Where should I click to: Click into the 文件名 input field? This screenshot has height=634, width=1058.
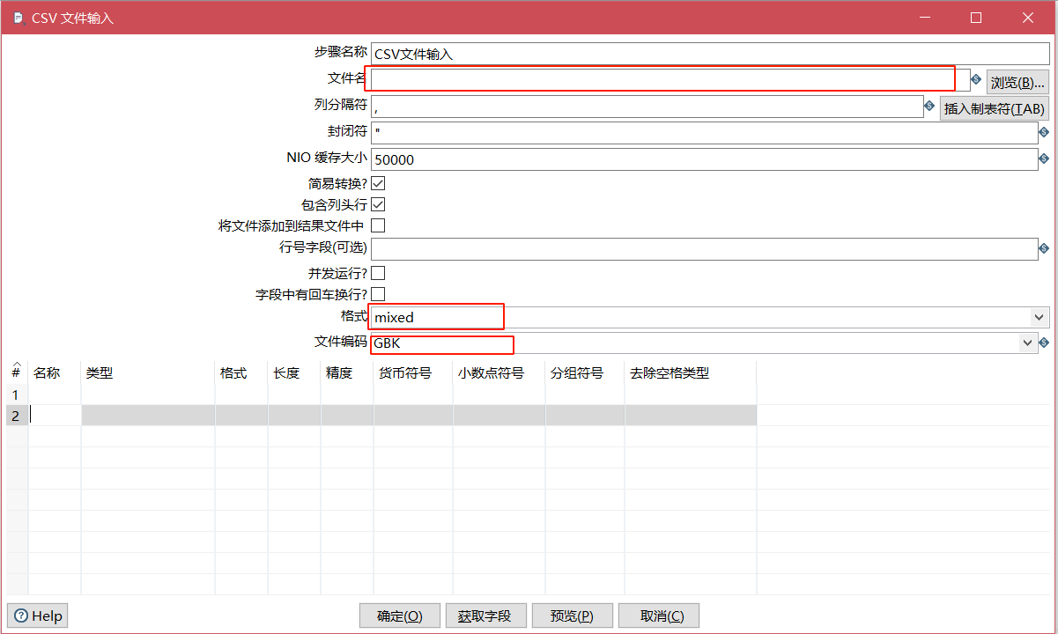point(661,79)
